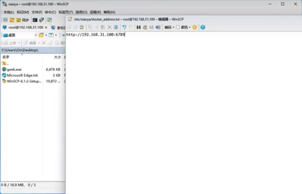Click the select all icon in editor
Viewport: 302px width, 194px height.
pyautogui.click(x=116, y=27)
